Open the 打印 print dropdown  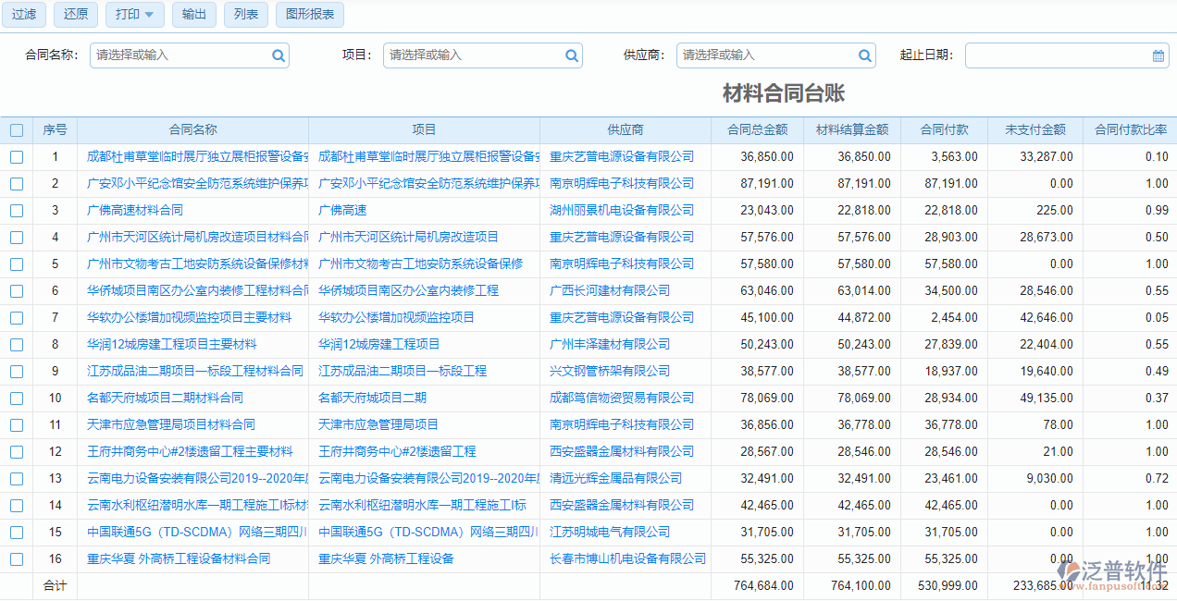tap(134, 15)
